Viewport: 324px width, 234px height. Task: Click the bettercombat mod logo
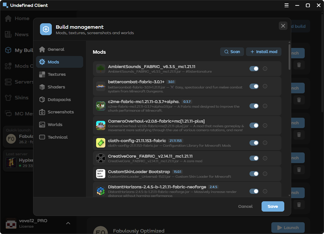(x=101, y=86)
